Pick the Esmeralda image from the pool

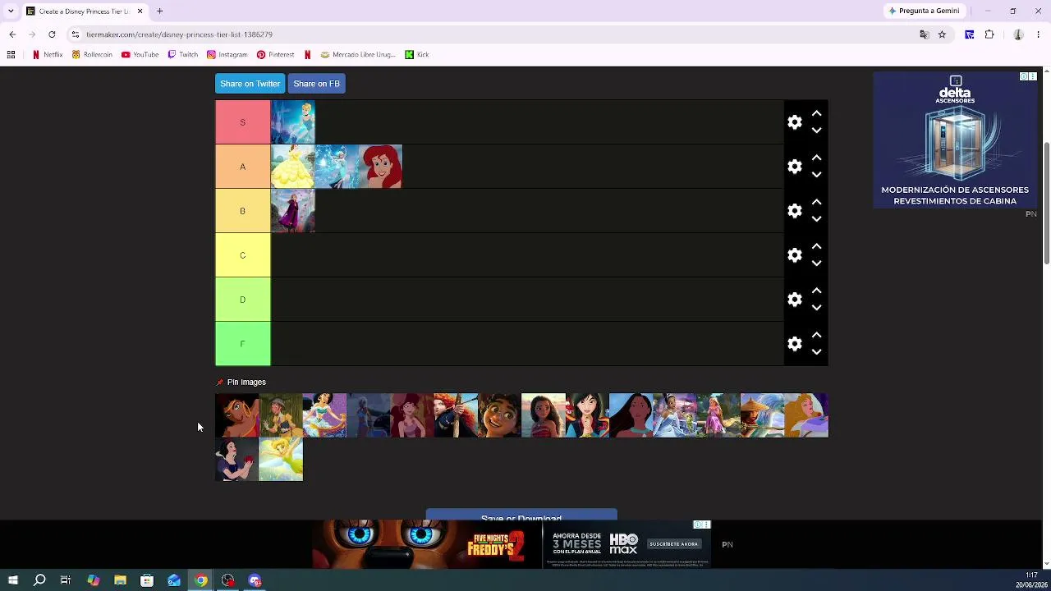click(x=236, y=415)
